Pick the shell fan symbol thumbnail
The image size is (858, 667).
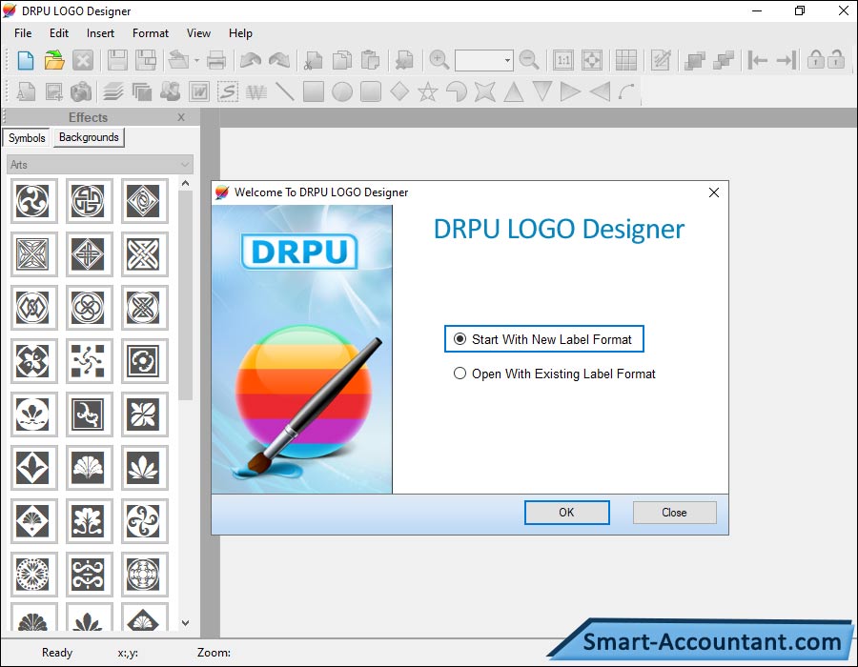tap(88, 468)
